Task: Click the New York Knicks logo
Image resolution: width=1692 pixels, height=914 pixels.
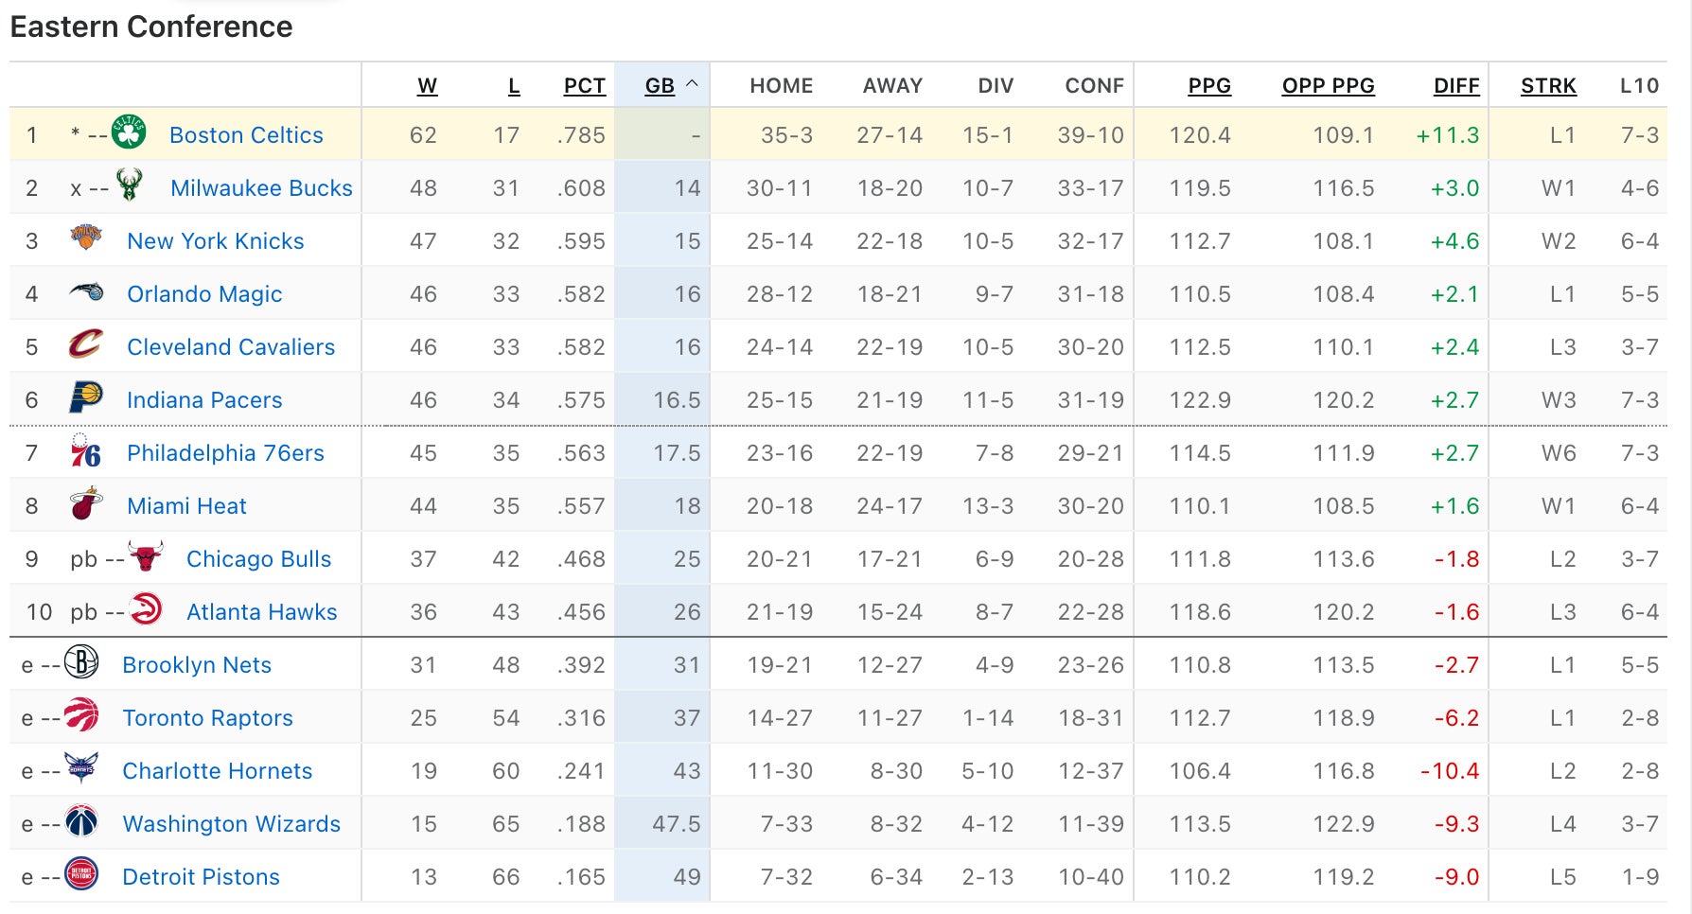Action: click(x=86, y=237)
